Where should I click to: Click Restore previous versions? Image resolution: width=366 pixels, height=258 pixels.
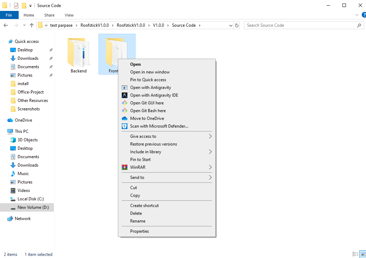[x=167, y=144]
